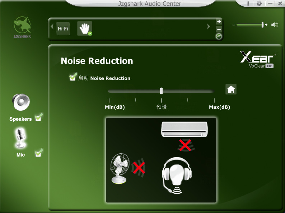Screen dimensions: 285x213
Task: Toggle the Speakers checkbox
Action: click(x=38, y=118)
